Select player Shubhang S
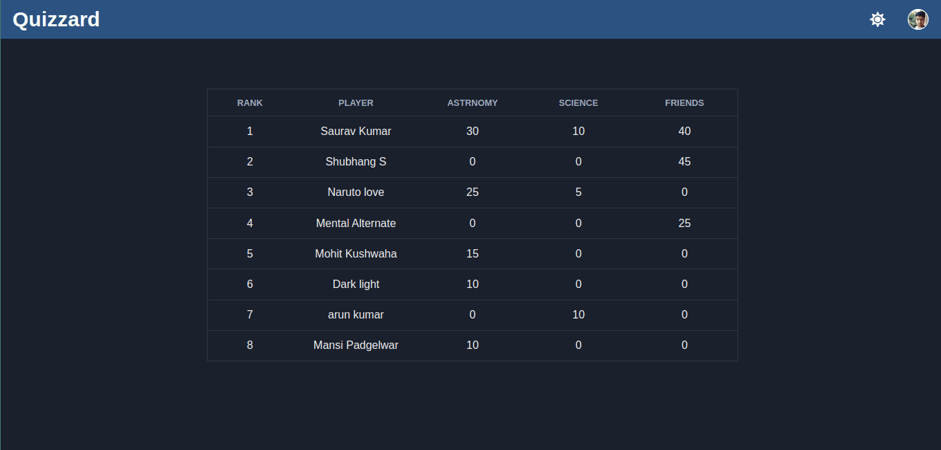Viewport: 941px width, 450px height. click(356, 161)
